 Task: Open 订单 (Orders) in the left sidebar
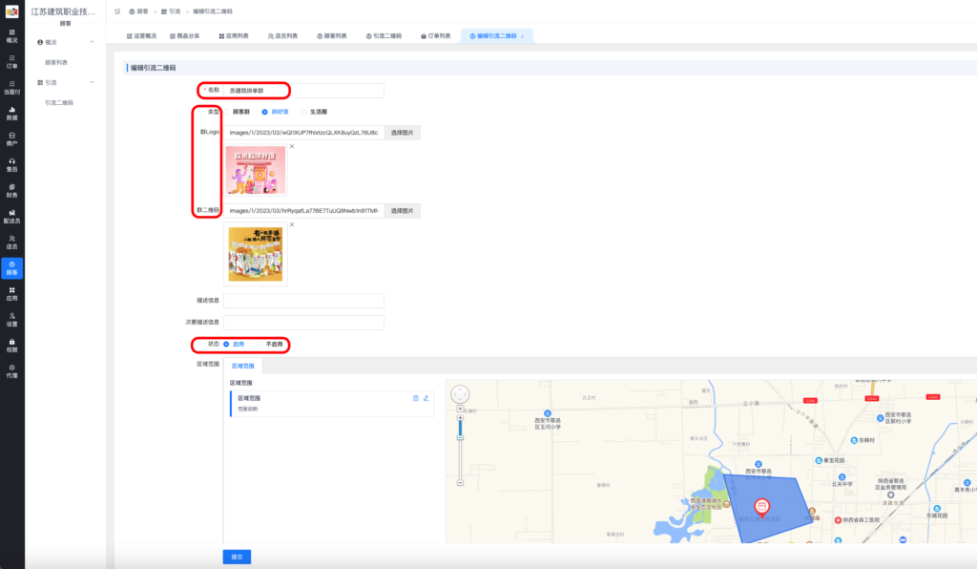[x=11, y=62]
